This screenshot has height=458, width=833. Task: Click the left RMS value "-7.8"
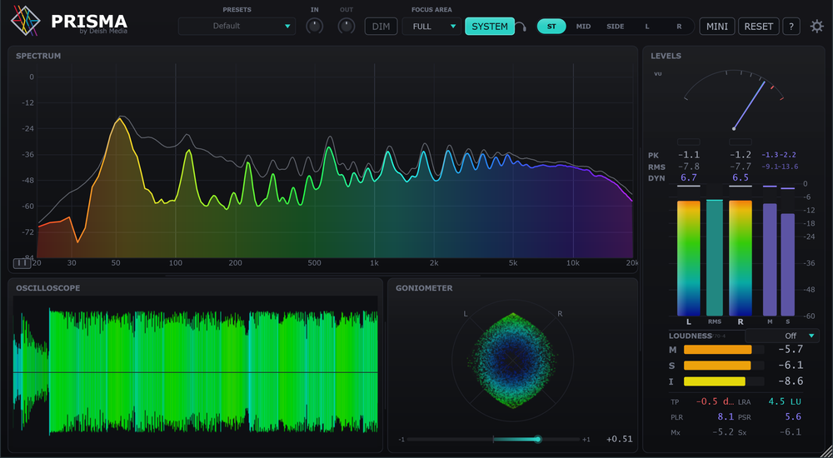click(x=689, y=167)
